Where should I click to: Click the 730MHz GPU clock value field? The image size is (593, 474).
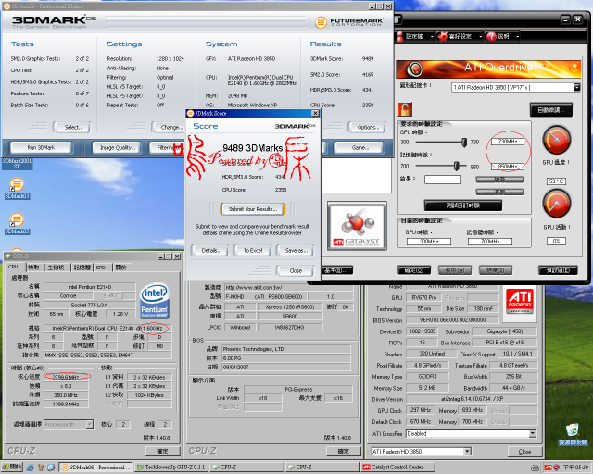coord(508,142)
